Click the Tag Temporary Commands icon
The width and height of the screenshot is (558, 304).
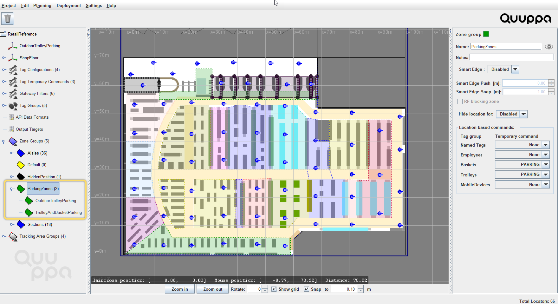click(x=13, y=82)
